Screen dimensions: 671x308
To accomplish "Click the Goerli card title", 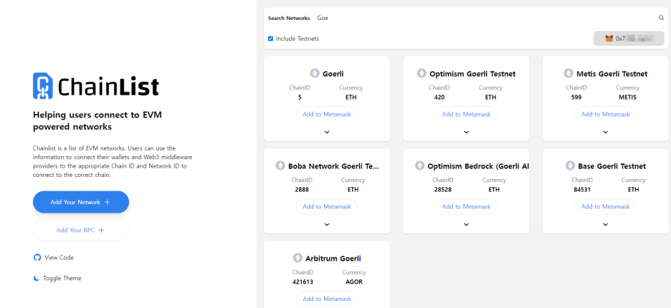I will [x=333, y=74].
